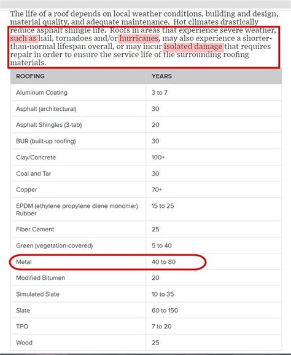Click the highlighted phrase isolated damage

[x=193, y=47]
